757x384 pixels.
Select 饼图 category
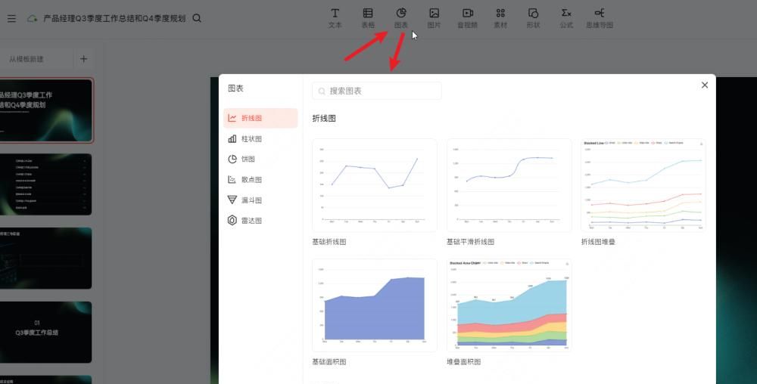coord(260,159)
